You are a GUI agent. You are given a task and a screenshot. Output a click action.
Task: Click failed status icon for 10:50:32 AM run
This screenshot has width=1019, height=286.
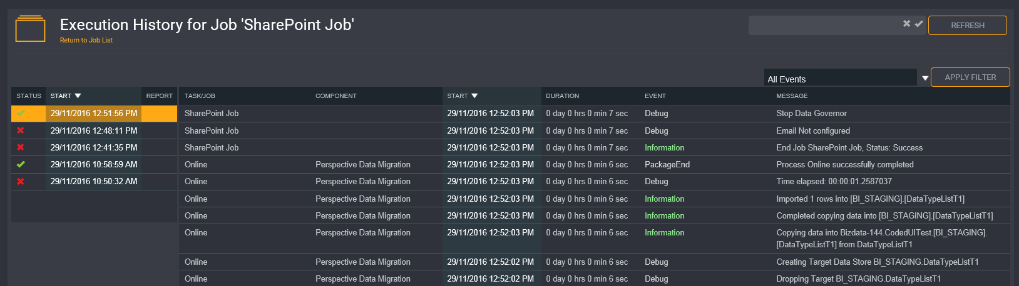(x=21, y=181)
